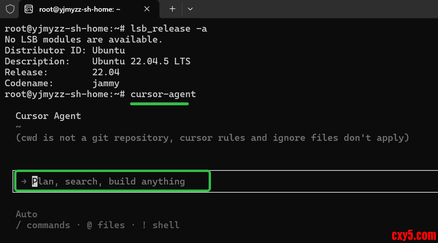Click the "No LSB modules are available." line

coord(84,39)
